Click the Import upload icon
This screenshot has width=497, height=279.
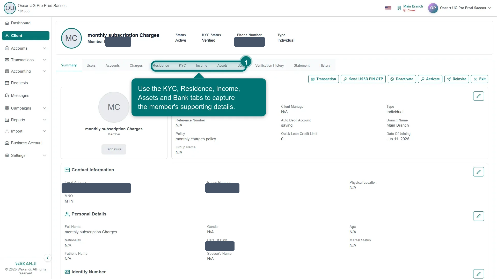(7, 131)
